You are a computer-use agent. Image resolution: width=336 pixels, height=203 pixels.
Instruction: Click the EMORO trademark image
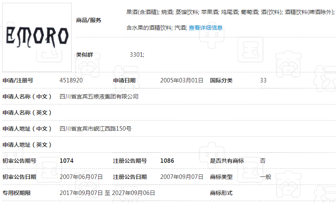tap(37, 37)
